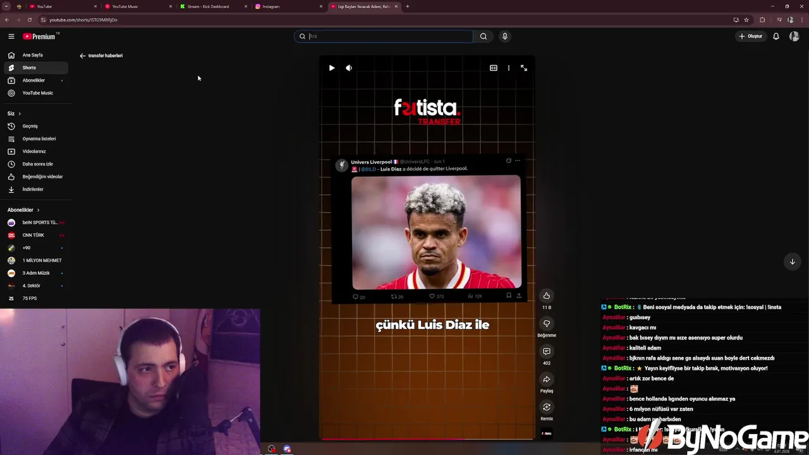Click the Luis Diaz tweet photo

point(436,232)
